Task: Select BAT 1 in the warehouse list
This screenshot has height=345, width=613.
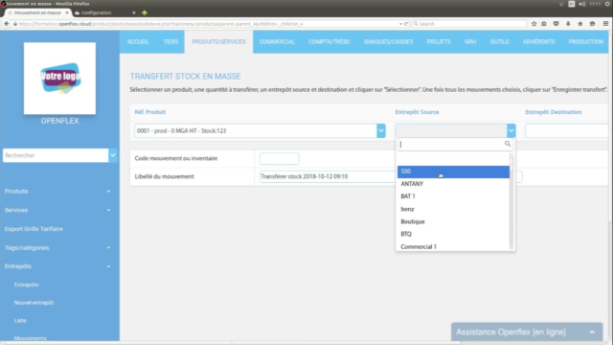Action: (x=453, y=196)
